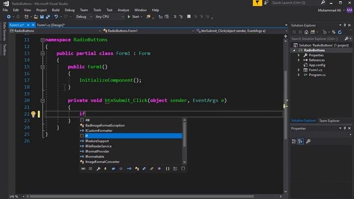Click the Pending Changes Filter clock icon
Image resolution: width=354 pixels, height=199 pixels.
325,32
